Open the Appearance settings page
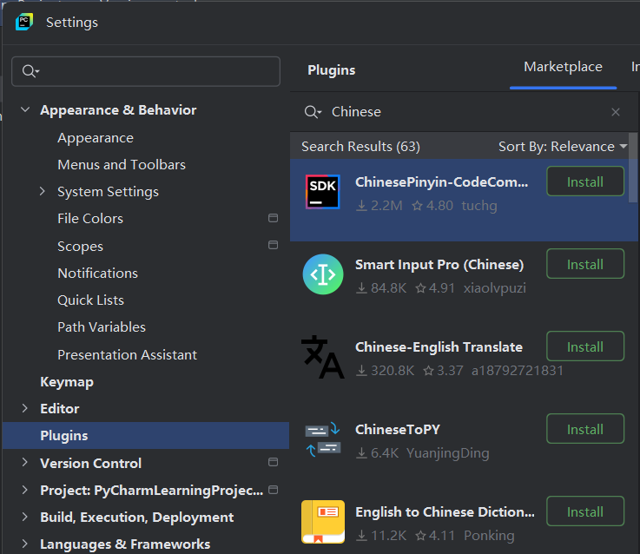 96,138
